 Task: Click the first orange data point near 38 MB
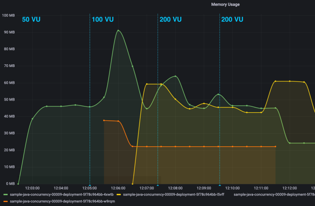[104, 120]
